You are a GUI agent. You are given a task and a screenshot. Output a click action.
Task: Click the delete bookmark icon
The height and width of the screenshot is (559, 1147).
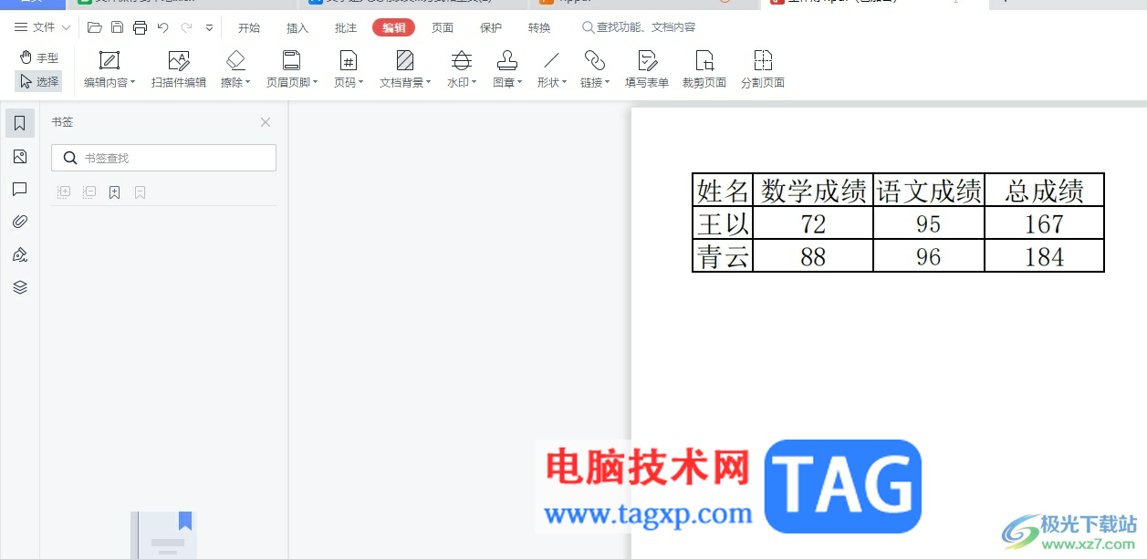pos(141,192)
